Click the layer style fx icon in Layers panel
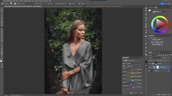This screenshot has width=172, height=96. [x=157, y=95]
